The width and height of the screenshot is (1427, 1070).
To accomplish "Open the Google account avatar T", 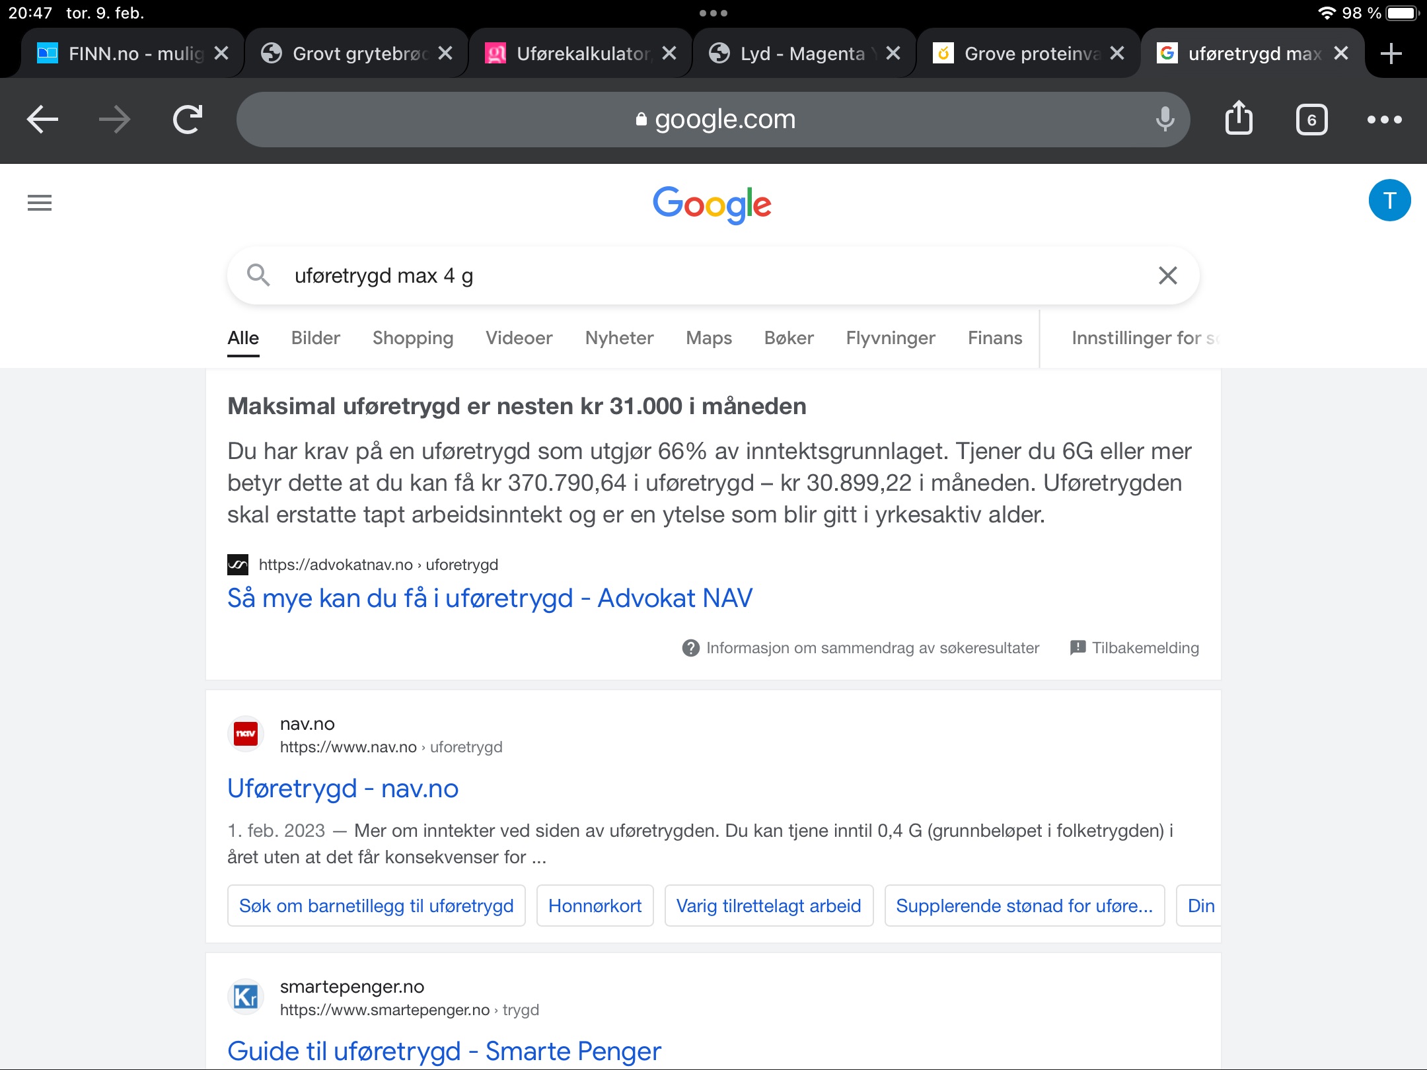I will (1389, 200).
